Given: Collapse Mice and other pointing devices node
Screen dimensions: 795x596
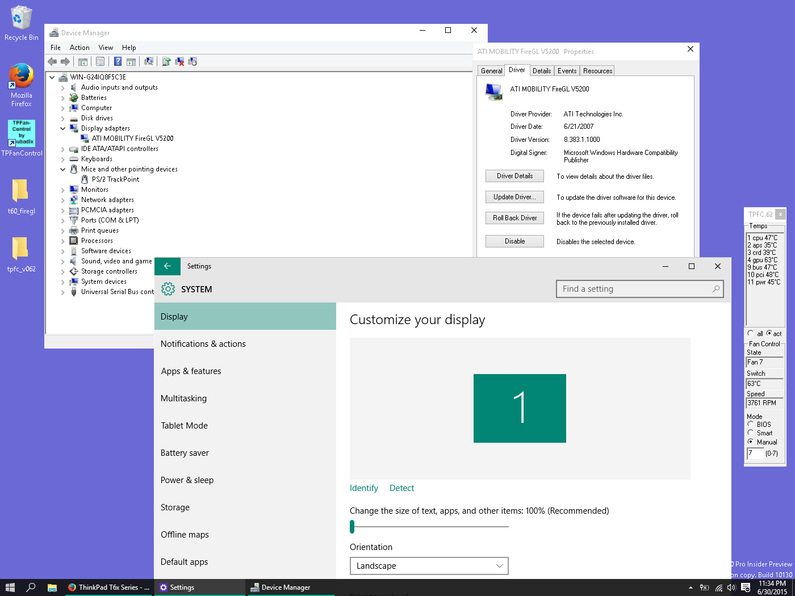Looking at the screenshot, I should tap(63, 169).
